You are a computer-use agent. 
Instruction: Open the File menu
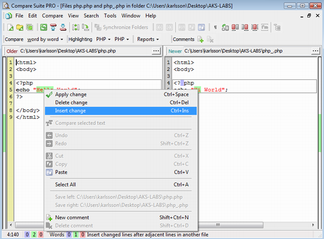(19, 16)
